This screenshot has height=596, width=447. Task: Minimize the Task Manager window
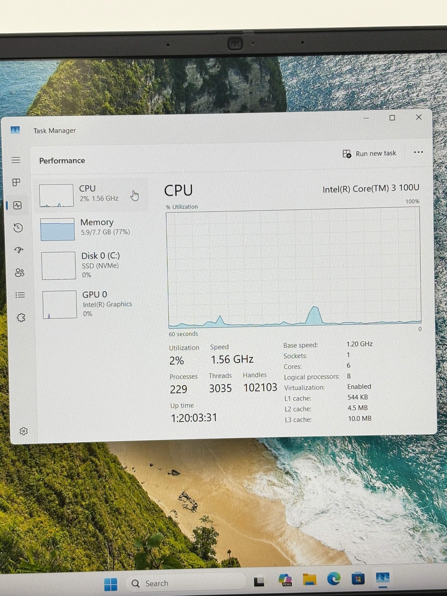tap(366, 118)
